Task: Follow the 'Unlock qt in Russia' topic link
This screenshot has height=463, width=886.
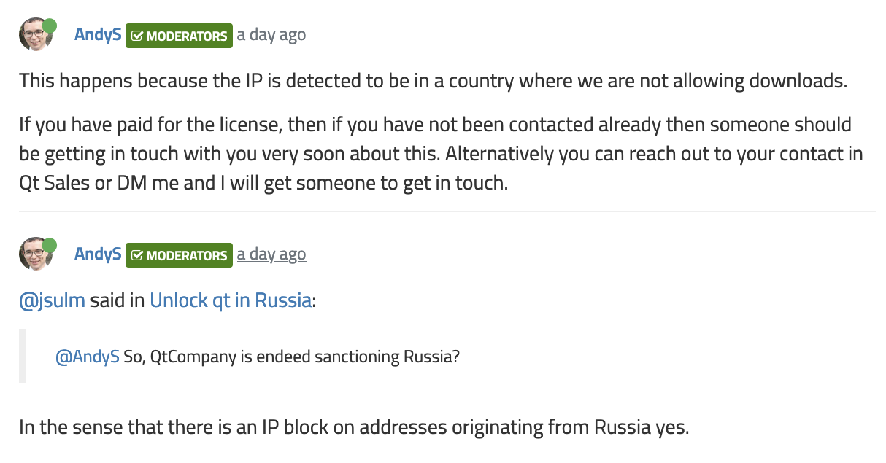Action: 231,300
